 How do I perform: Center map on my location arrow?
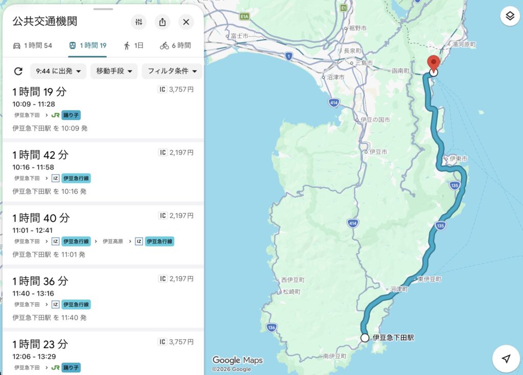(506, 359)
